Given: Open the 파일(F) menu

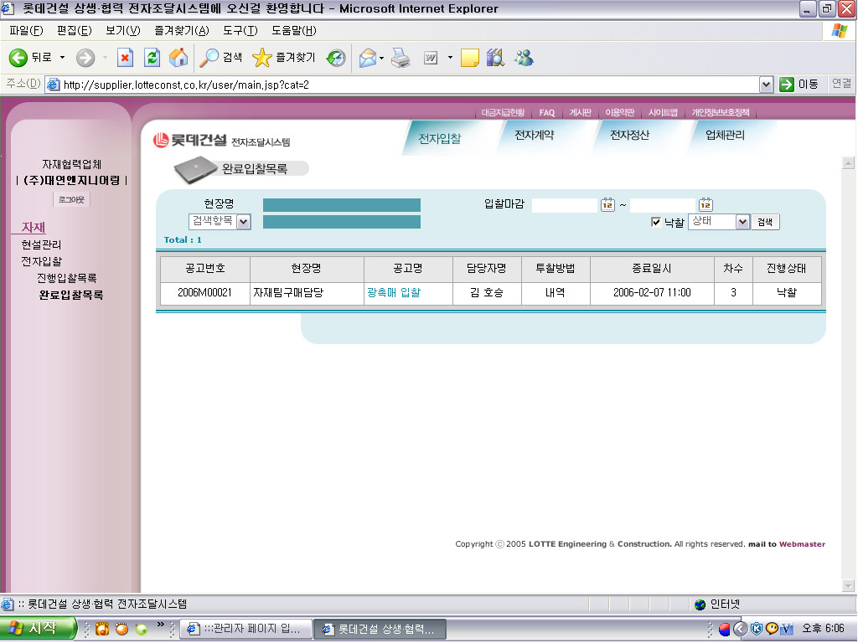Looking at the screenshot, I should (x=26, y=31).
